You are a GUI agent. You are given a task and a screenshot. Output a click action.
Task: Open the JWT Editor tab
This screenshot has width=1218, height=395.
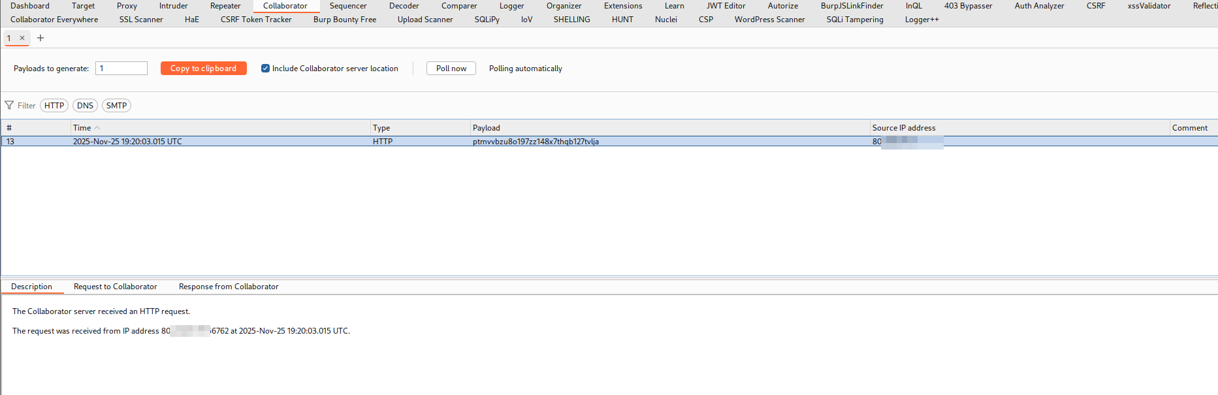[x=726, y=6]
